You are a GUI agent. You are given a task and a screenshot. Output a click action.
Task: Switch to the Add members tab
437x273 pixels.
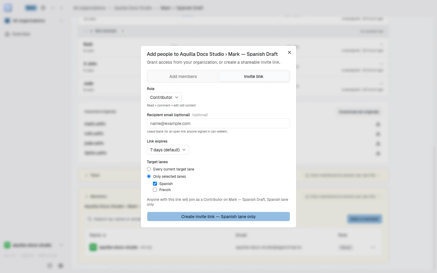(x=183, y=76)
